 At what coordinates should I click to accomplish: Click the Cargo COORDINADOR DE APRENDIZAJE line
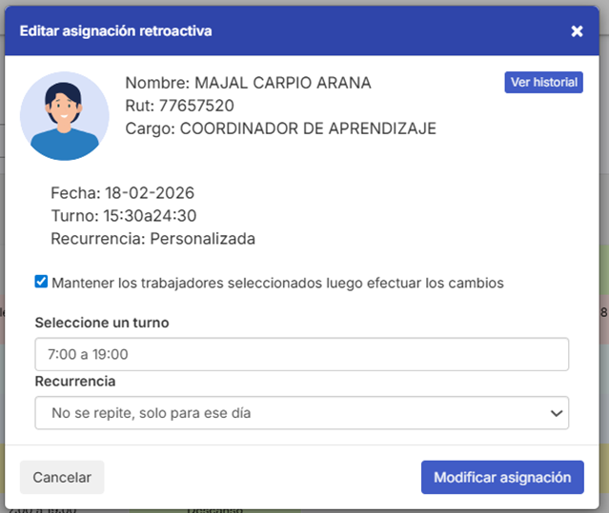(280, 128)
